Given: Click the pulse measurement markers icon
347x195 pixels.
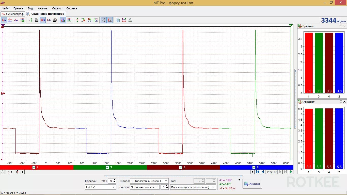Looking at the screenshot, I should pos(124,20).
